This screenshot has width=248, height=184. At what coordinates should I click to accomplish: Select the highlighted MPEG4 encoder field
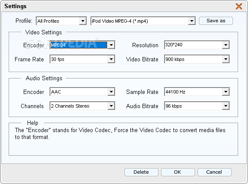(x=79, y=45)
